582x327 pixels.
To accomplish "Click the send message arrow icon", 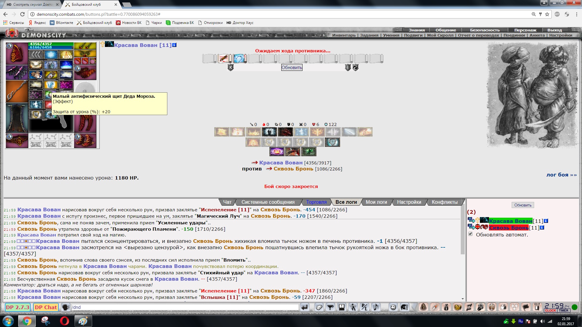I will tap(304, 307).
